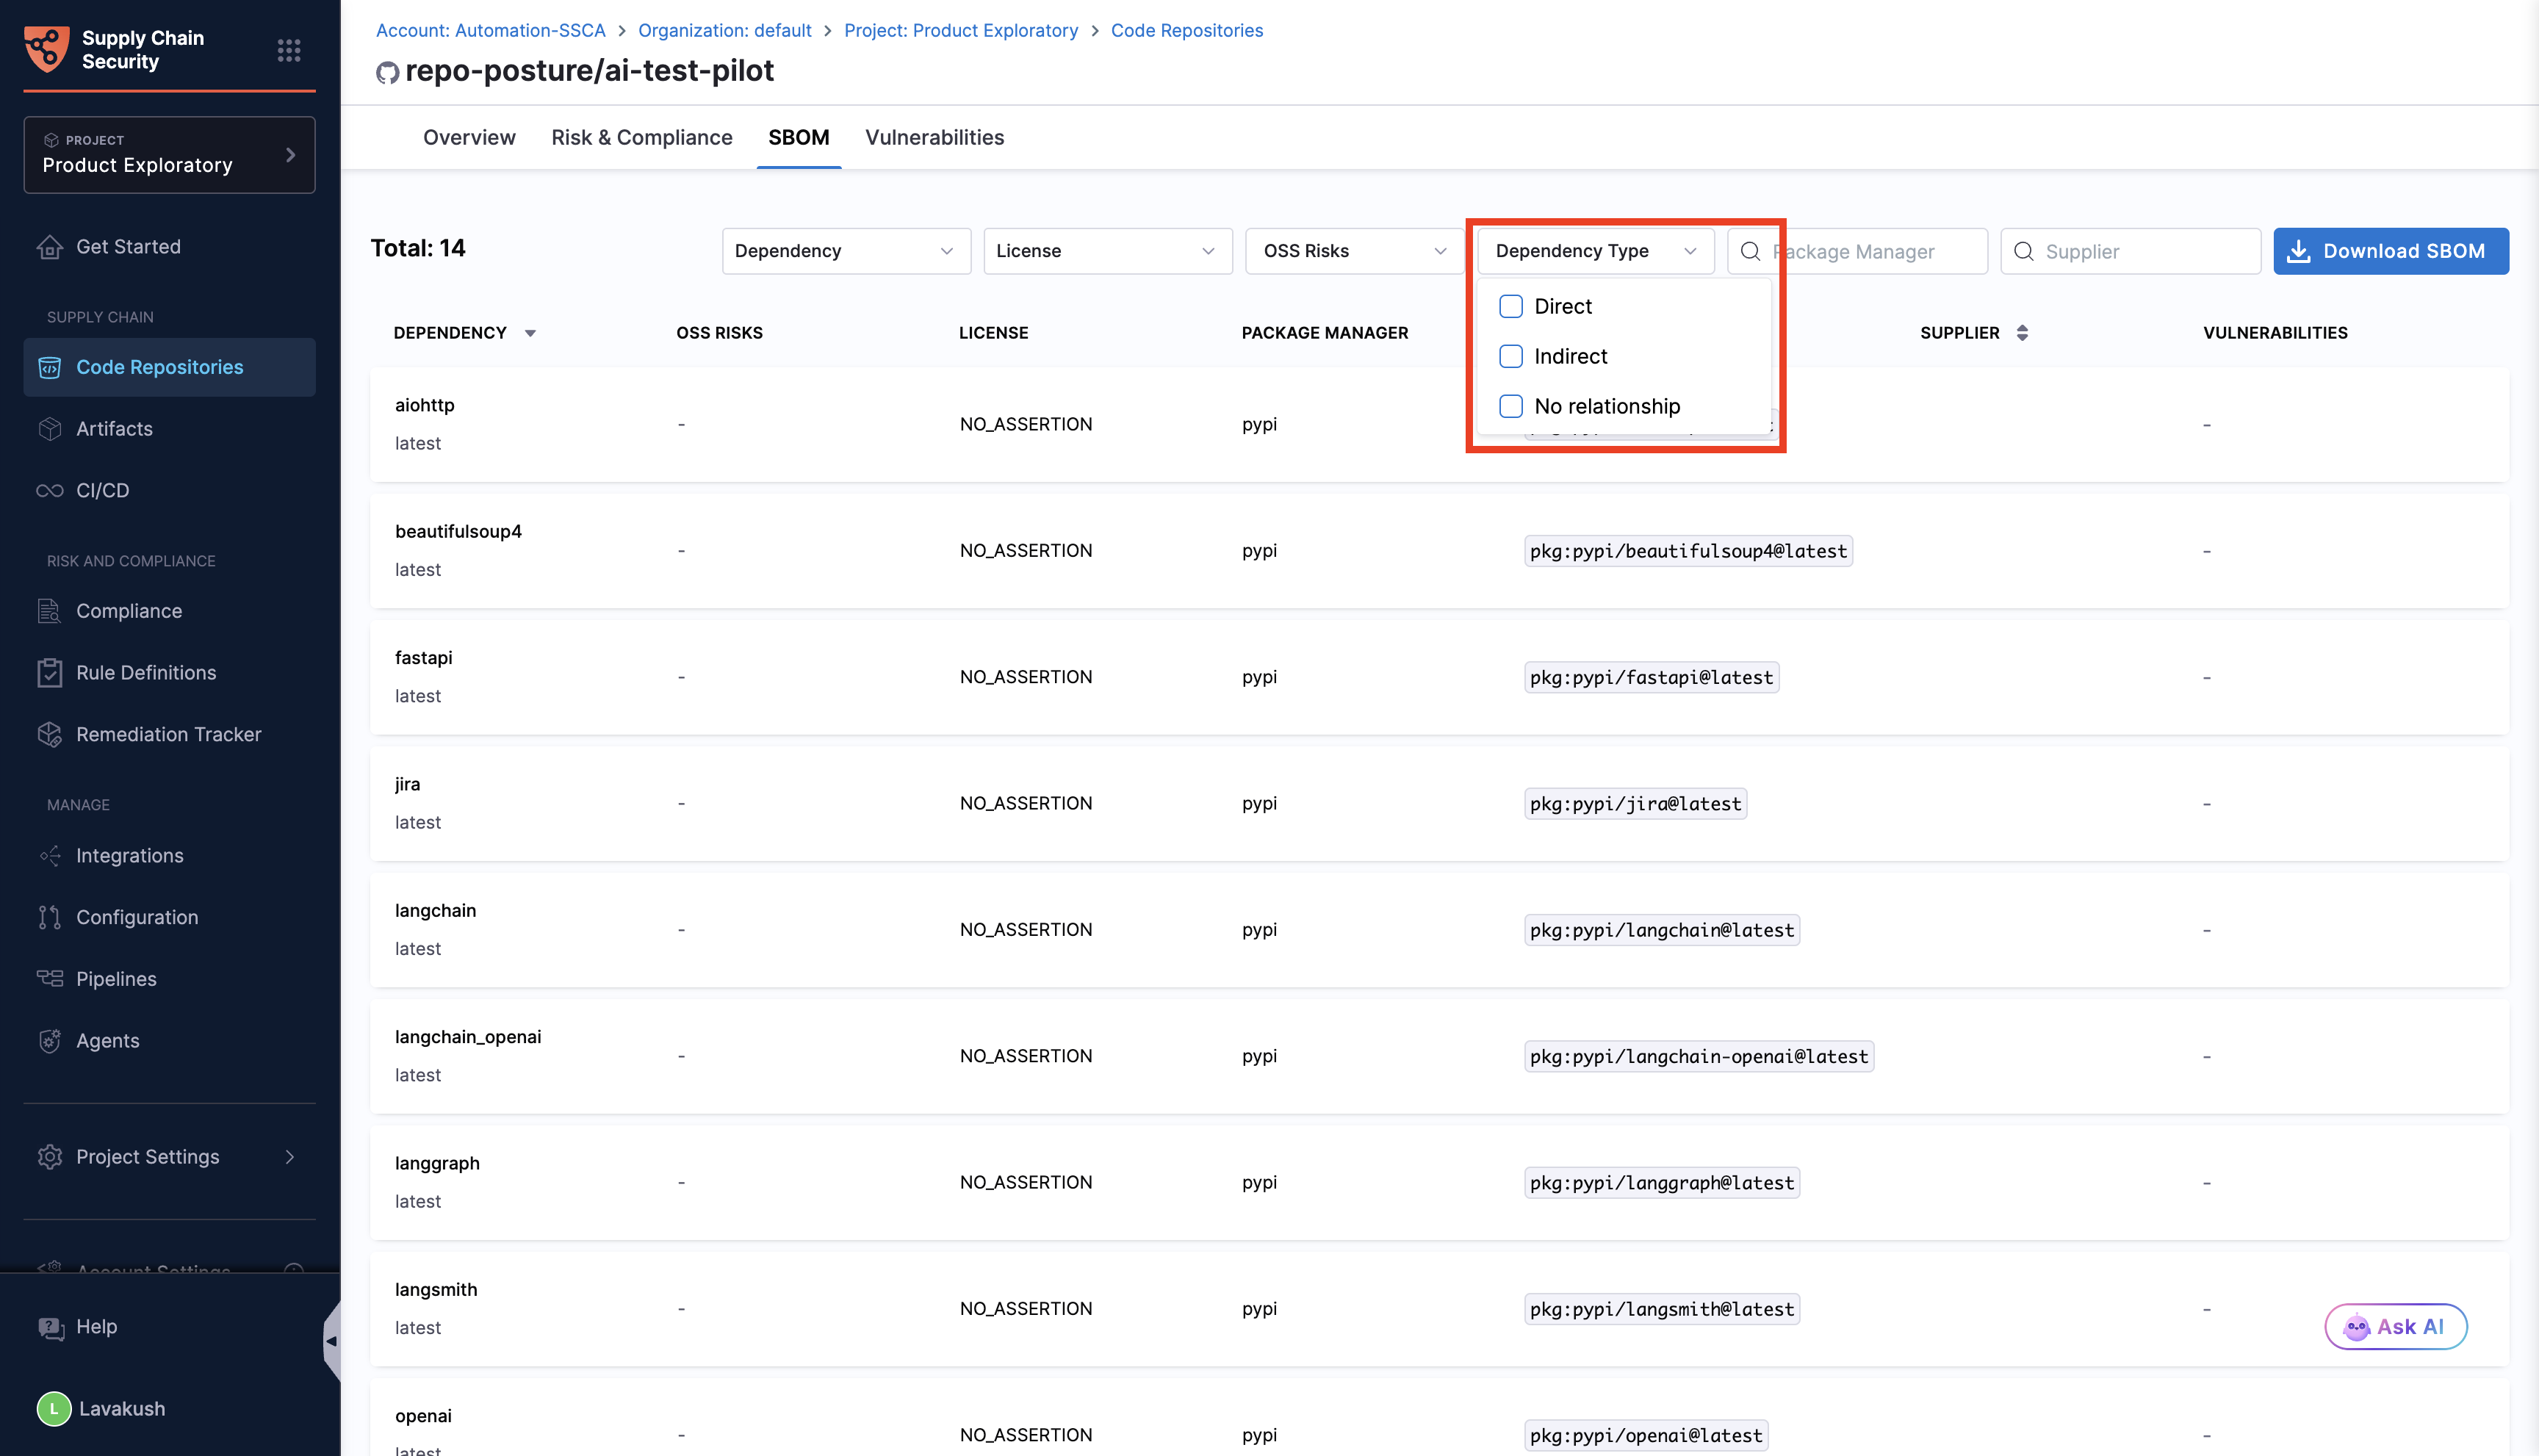
Task: Check the Direct dependency type option
Action: click(1510, 306)
